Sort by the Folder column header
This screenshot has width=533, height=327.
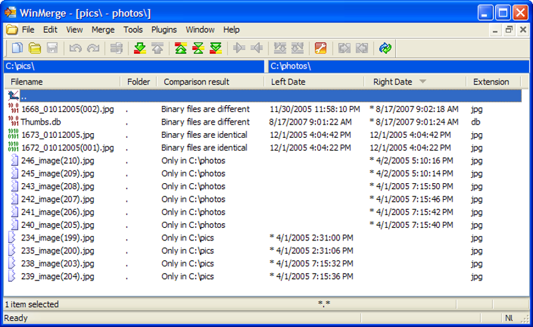click(x=139, y=82)
